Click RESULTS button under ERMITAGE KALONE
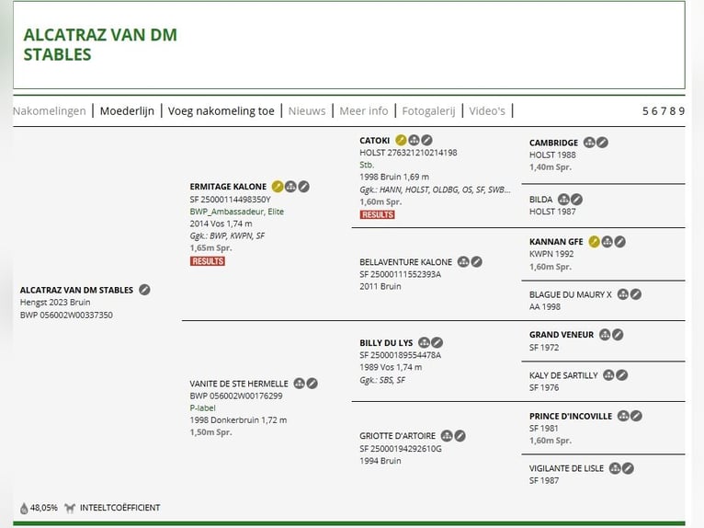704x528 pixels. click(208, 261)
